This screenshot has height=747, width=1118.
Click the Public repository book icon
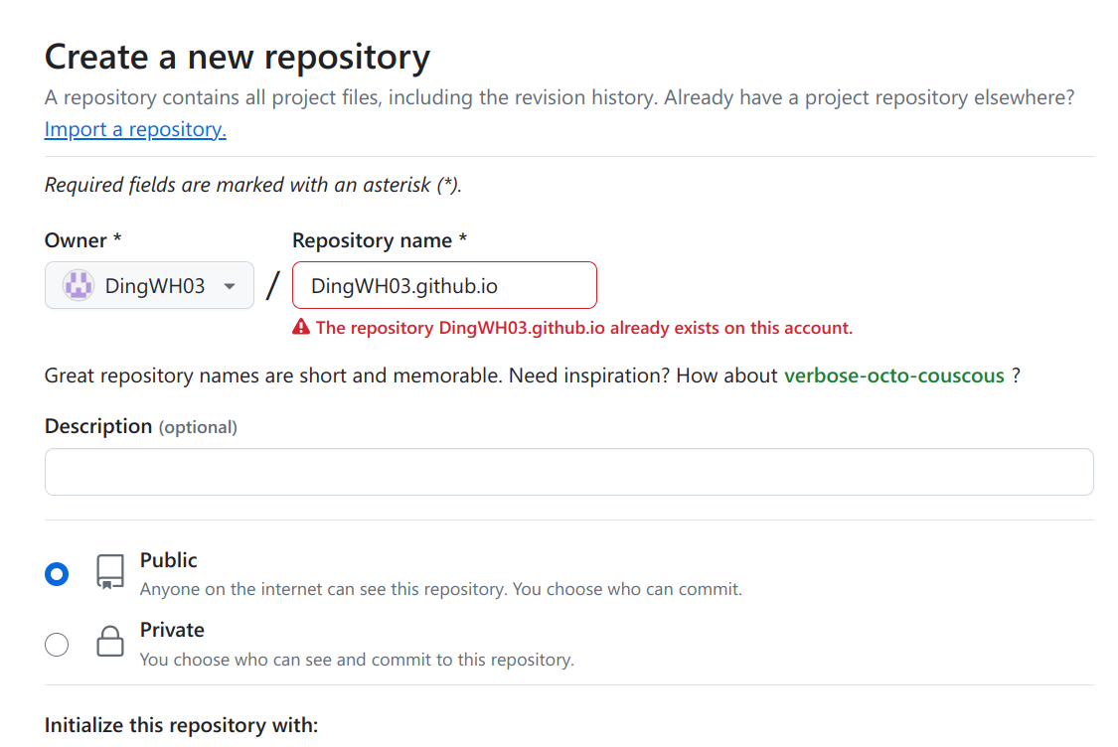point(109,572)
